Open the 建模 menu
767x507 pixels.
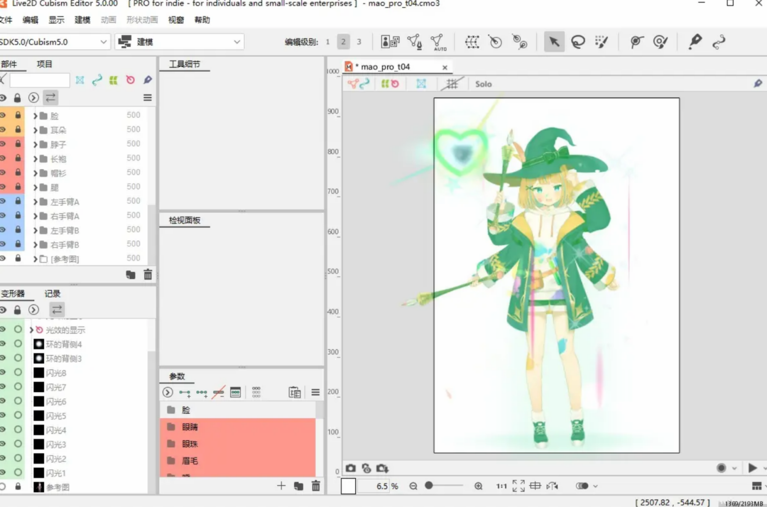82,20
